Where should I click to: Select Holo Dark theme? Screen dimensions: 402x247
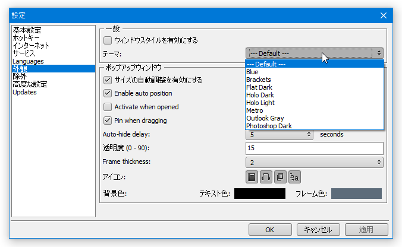pos(315,95)
